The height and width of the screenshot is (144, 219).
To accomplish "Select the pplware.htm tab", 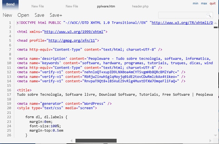I will [x=106, y=6].
